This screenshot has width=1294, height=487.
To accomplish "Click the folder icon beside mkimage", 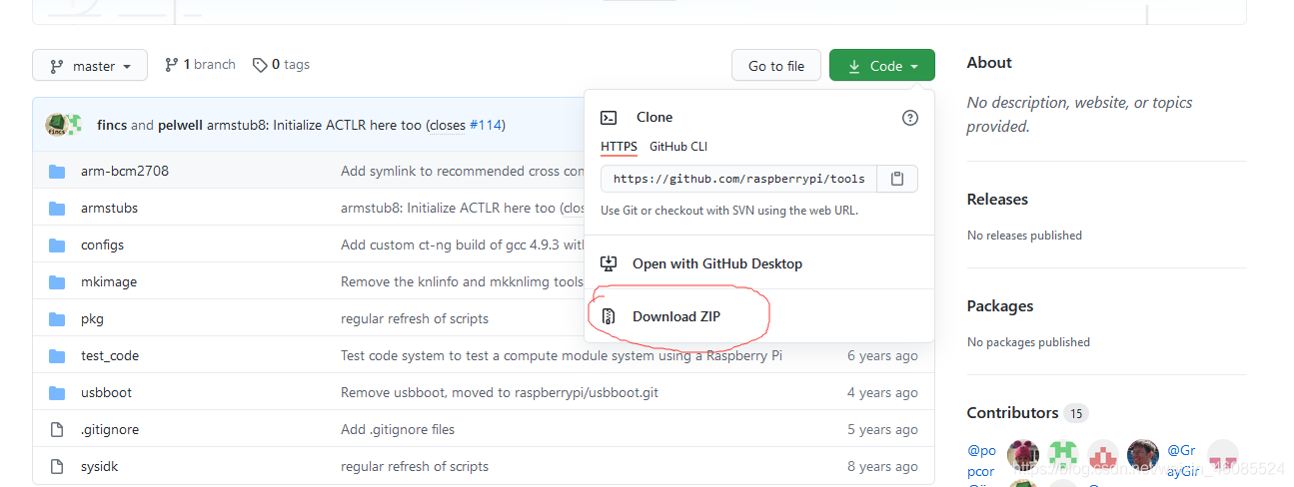I will point(57,281).
